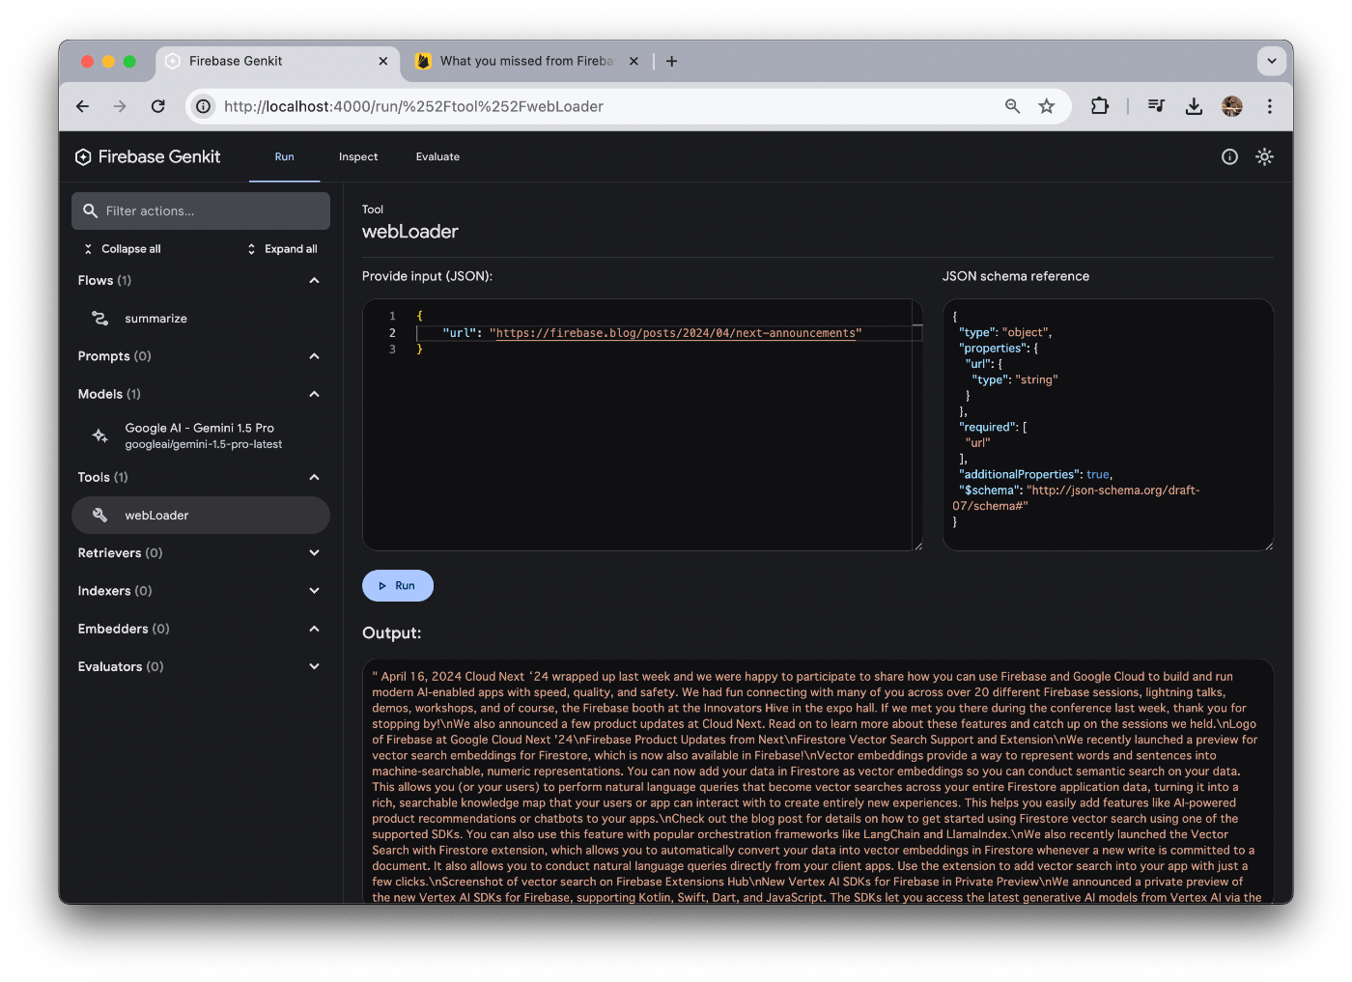Select the summarize flow
Image resolution: width=1352 pixels, height=982 pixels.
[201, 318]
